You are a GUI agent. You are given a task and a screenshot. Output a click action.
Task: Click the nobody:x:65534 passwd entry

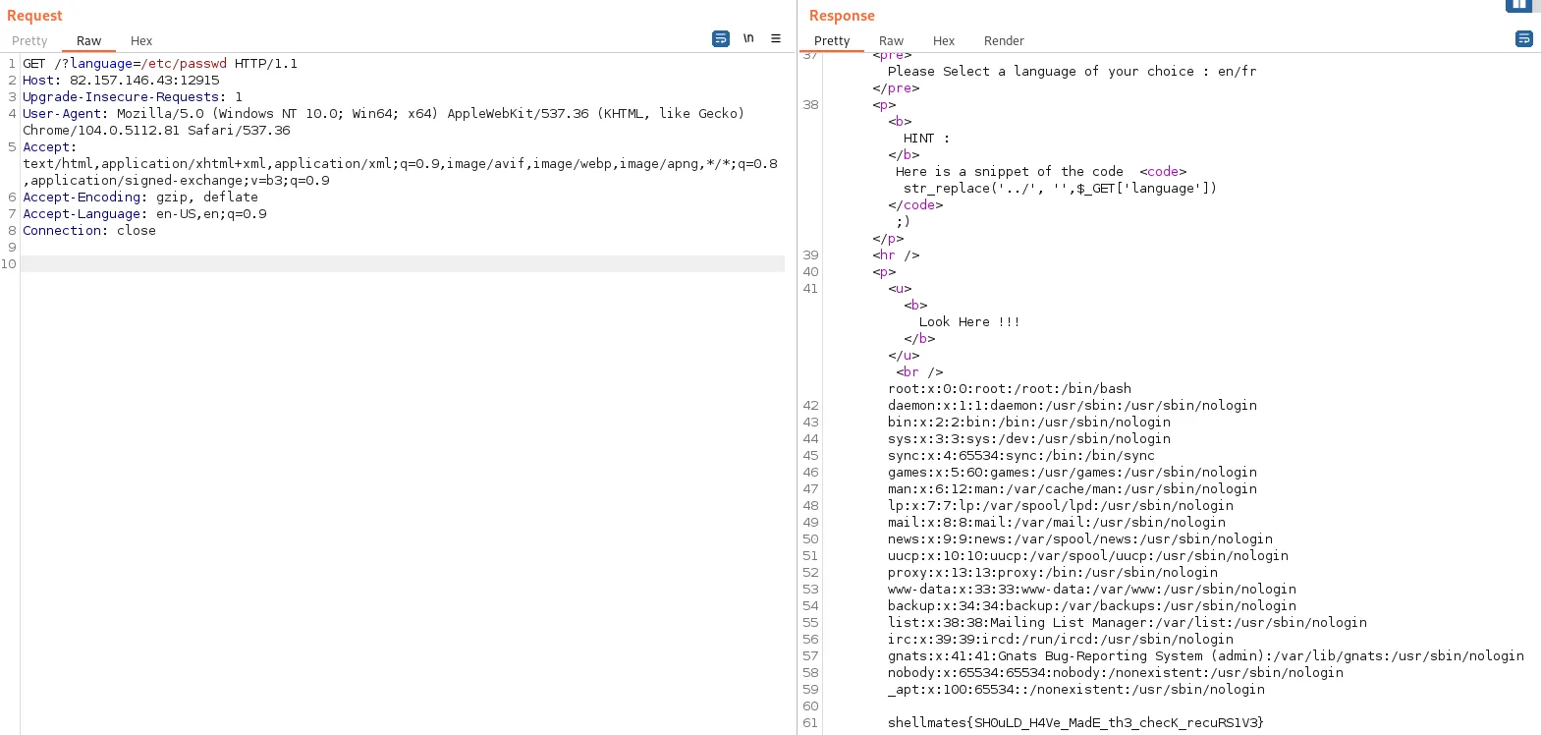pyautogui.click(x=1116, y=673)
